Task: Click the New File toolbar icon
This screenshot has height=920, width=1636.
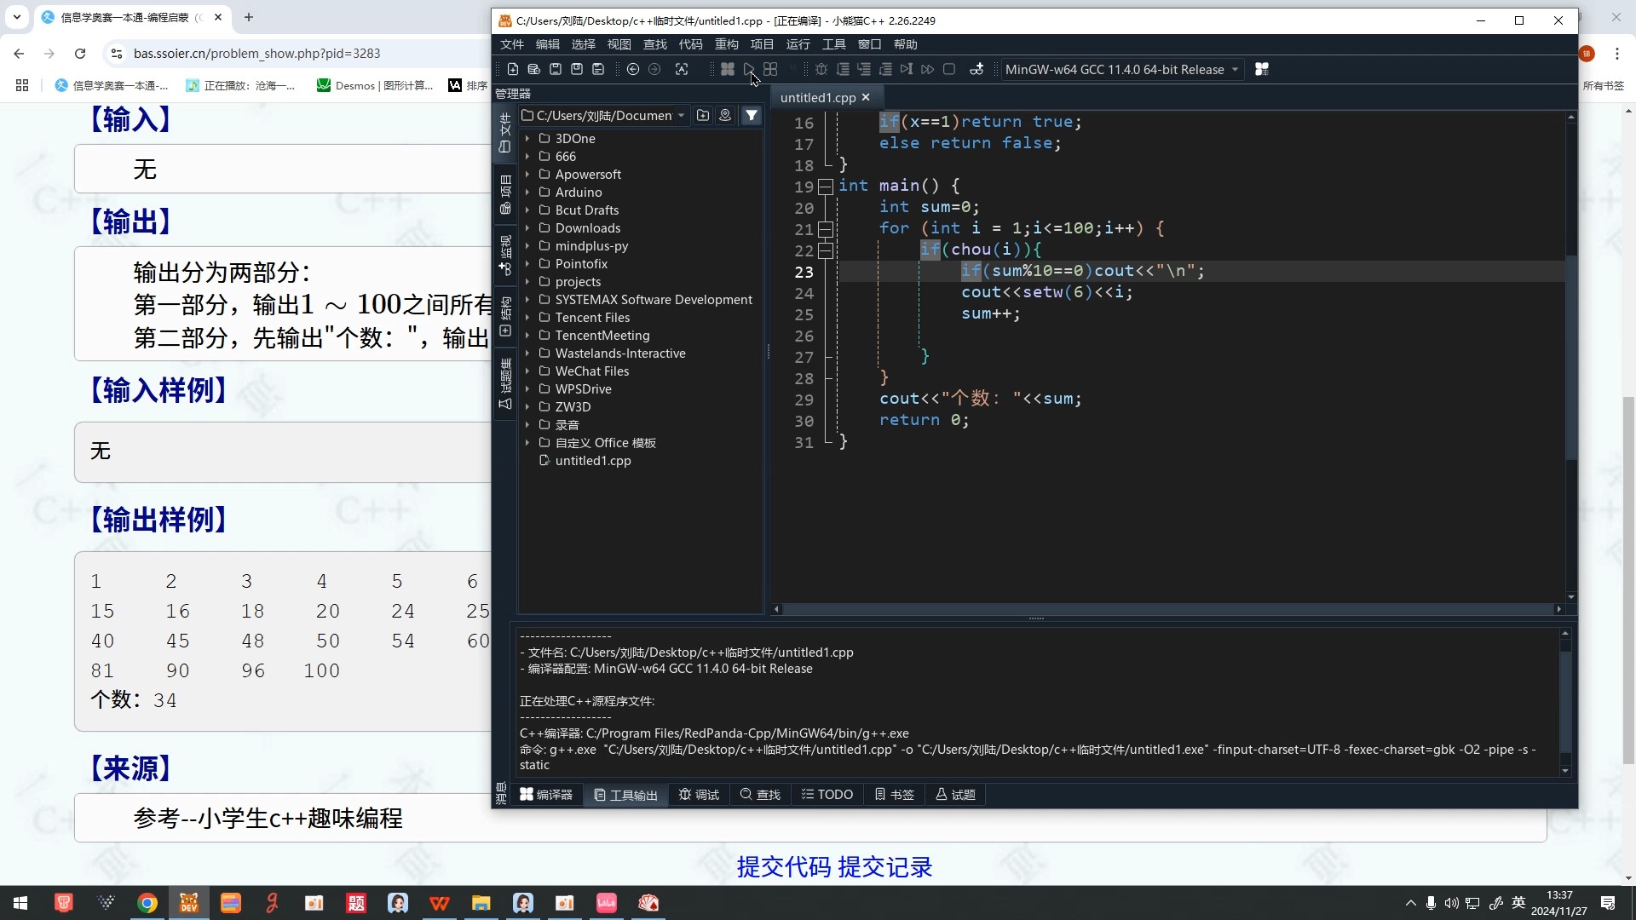Action: 513,70
